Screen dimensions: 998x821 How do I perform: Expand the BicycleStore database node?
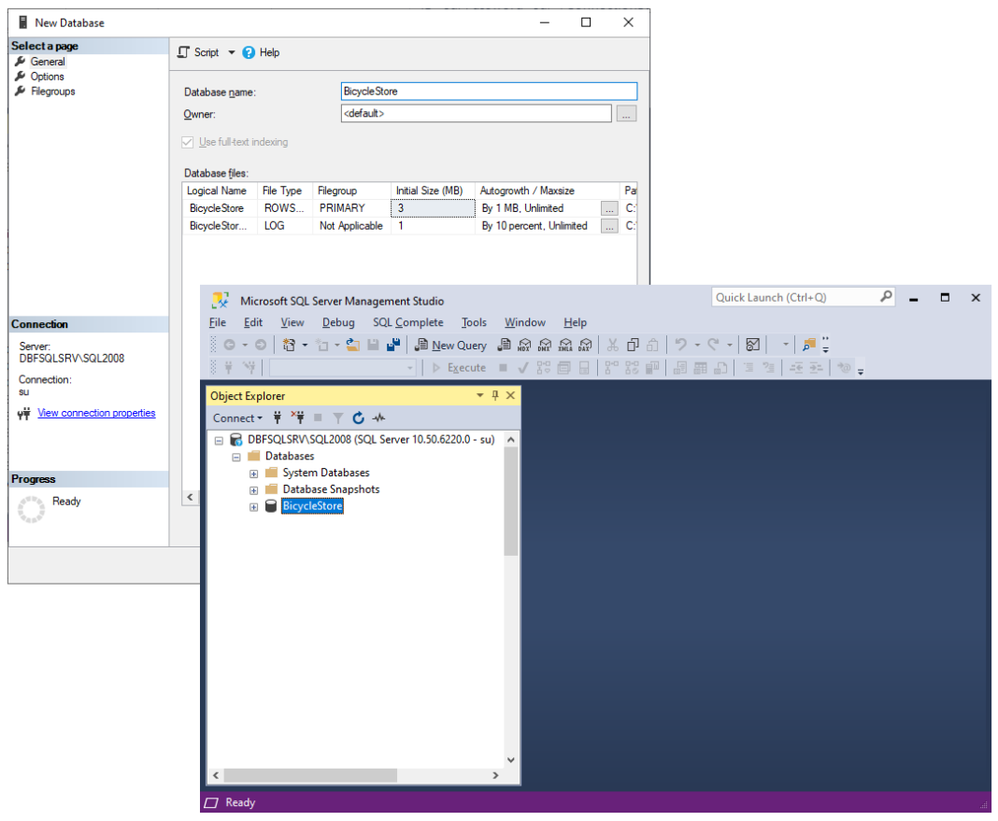coord(253,507)
